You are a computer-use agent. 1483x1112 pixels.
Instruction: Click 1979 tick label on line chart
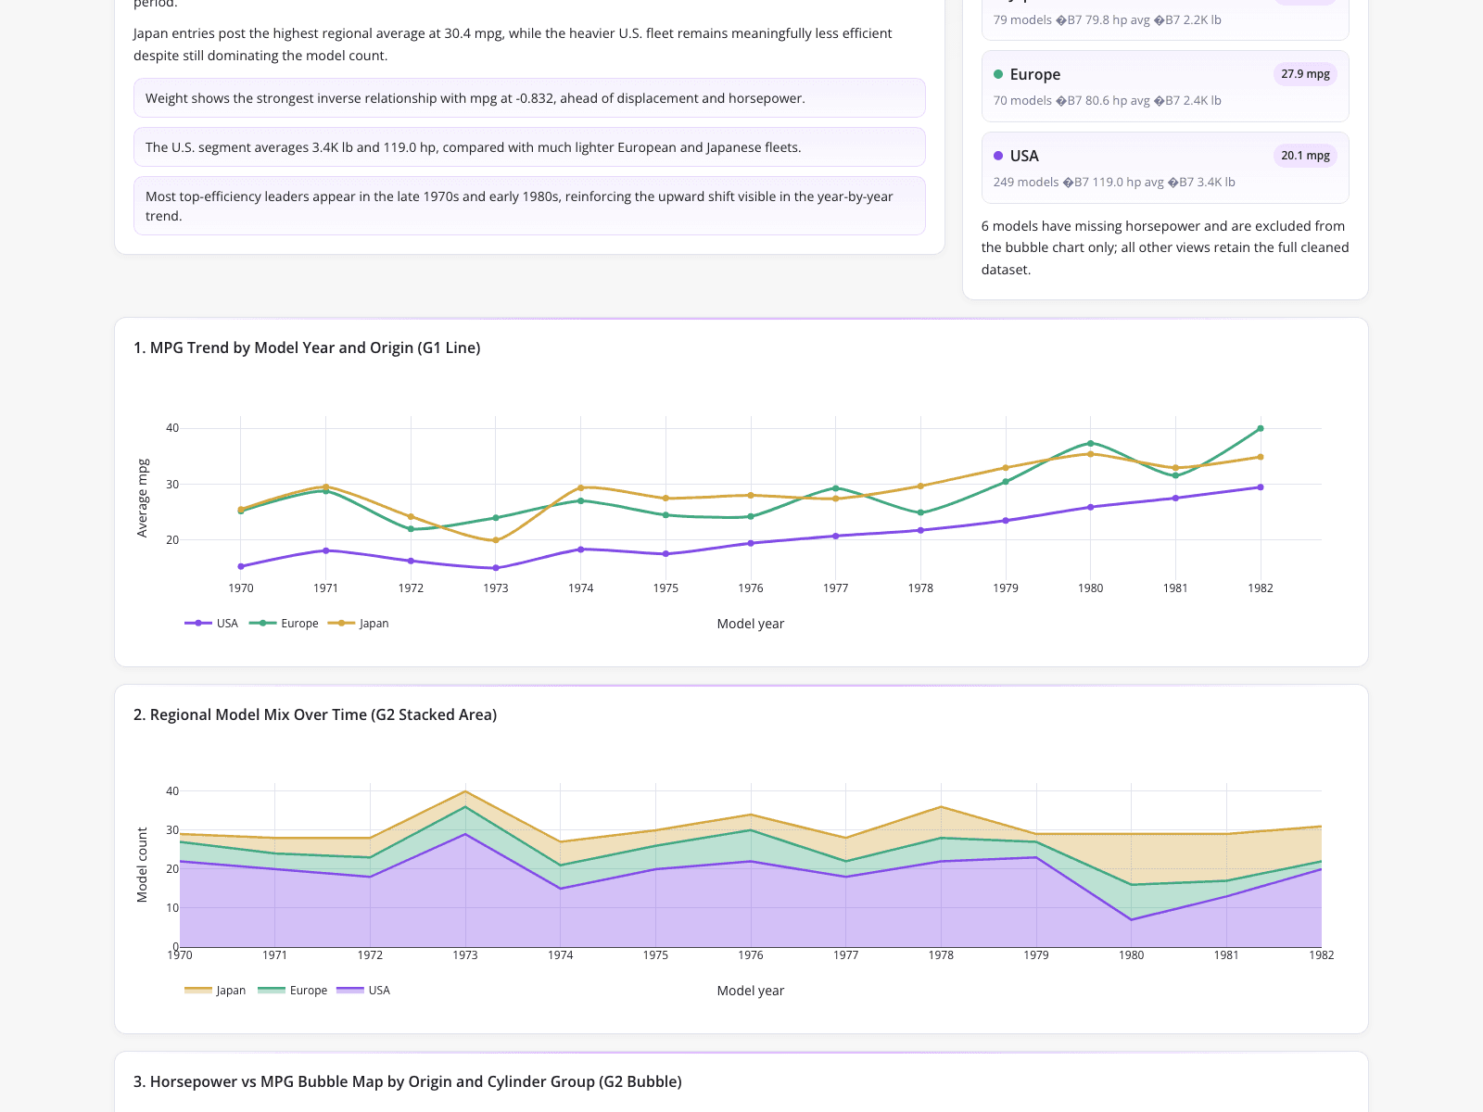click(1006, 588)
